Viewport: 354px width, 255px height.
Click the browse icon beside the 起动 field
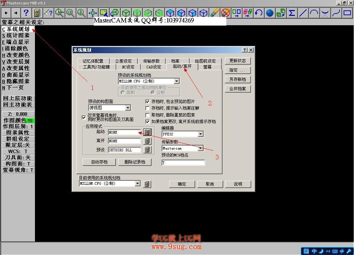click(x=147, y=132)
